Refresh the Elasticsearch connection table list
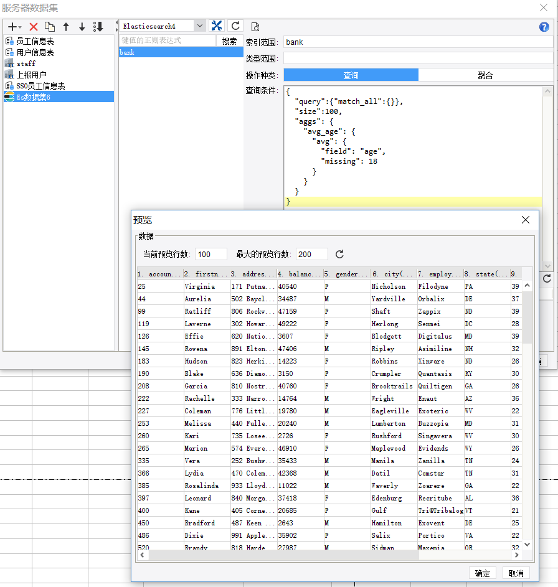The width and height of the screenshot is (558, 587). (235, 26)
